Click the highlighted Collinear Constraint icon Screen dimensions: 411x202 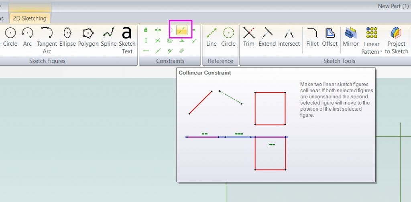[182, 30]
